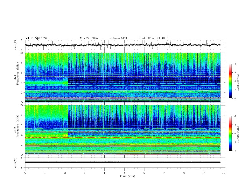This screenshot has height=194, width=252.
Task: Click the "7" tick on time axis
Action: pos(164,173)
